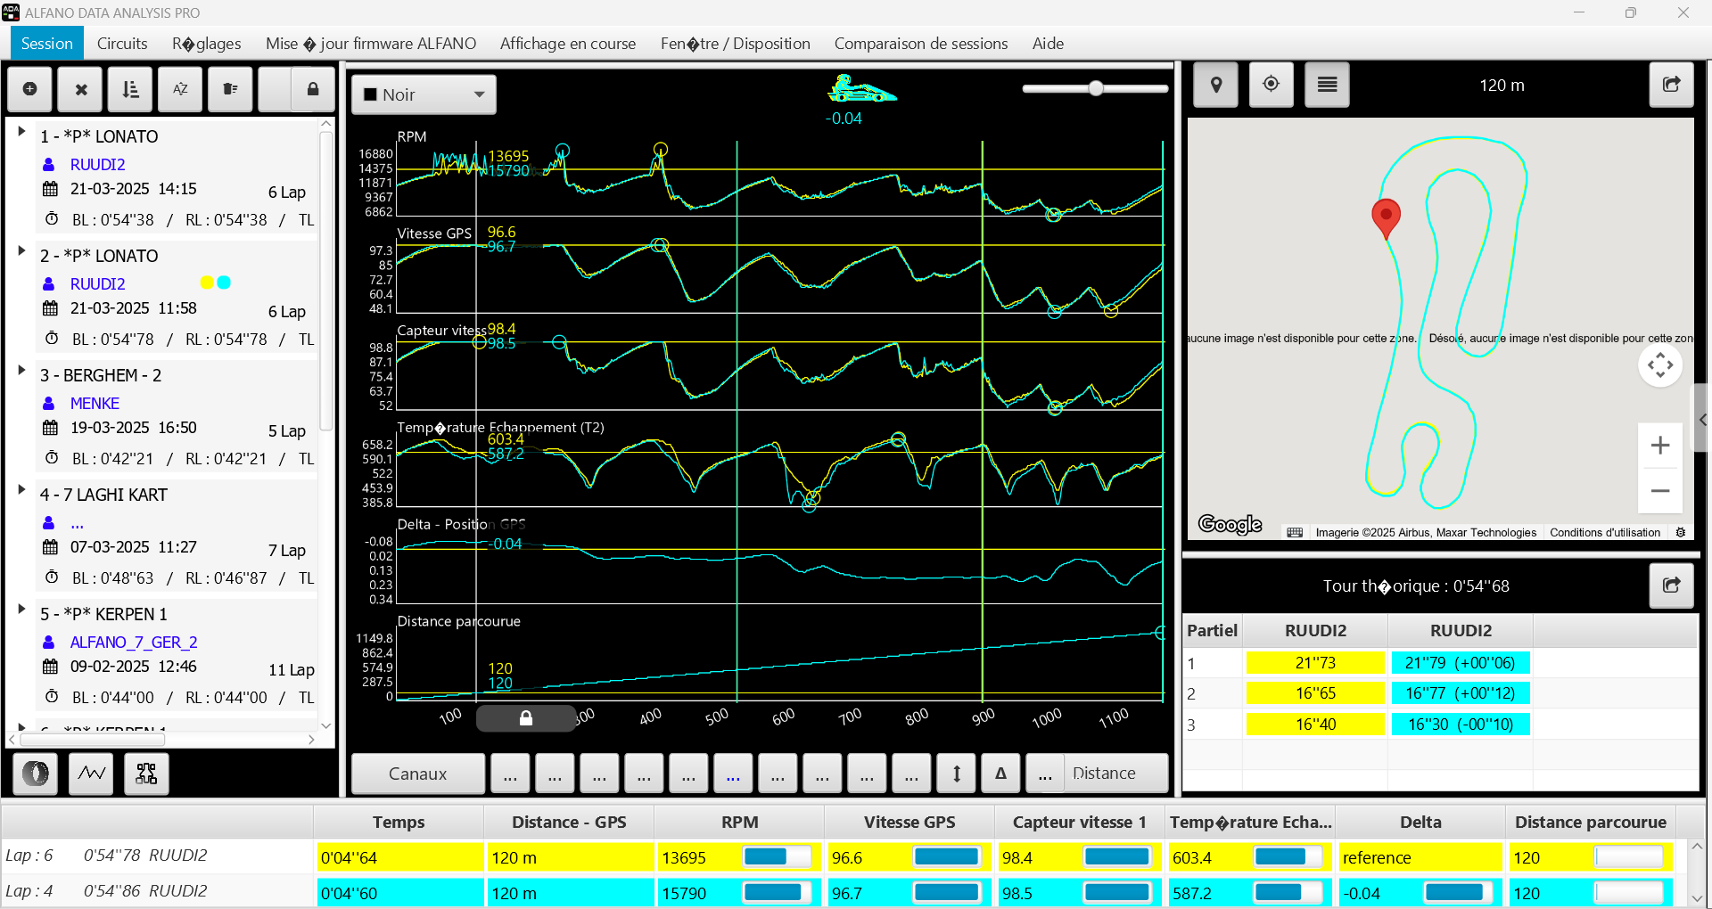Viewport: 1712px width, 909px height.
Task: Click the trash list delete icon
Action: [230, 89]
